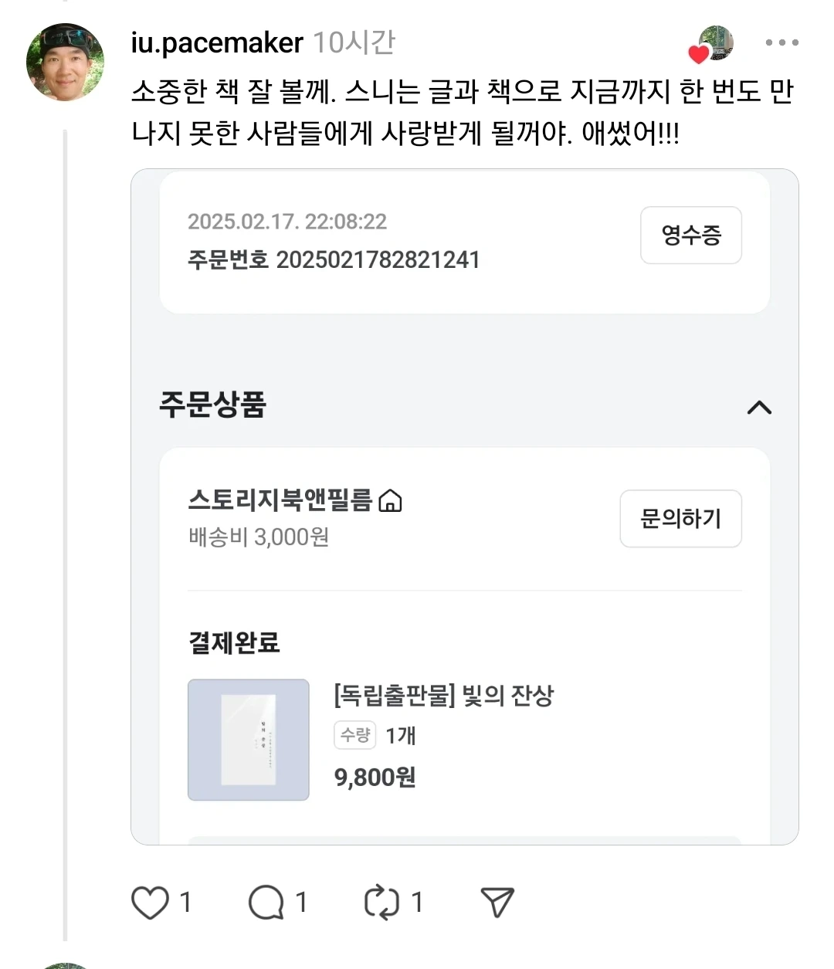834x969 pixels.
Task: View iu.pacemaker's profile picture
Action: point(65,63)
